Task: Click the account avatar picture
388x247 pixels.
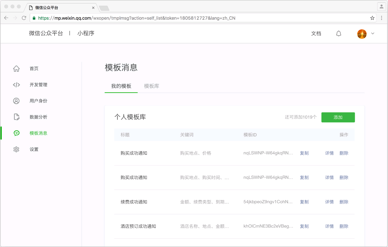Action: (362, 34)
